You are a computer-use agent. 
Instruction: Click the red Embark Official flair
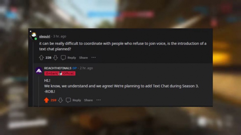[x=60, y=73]
